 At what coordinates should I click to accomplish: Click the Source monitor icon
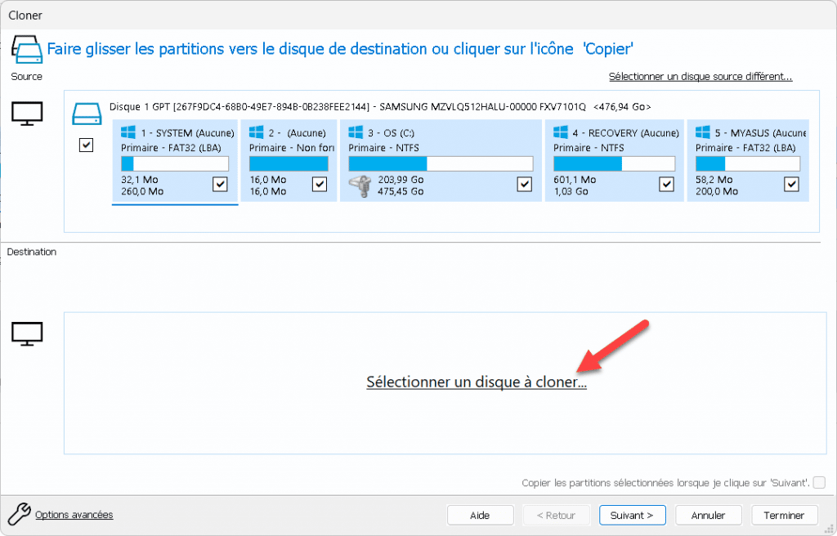26,114
